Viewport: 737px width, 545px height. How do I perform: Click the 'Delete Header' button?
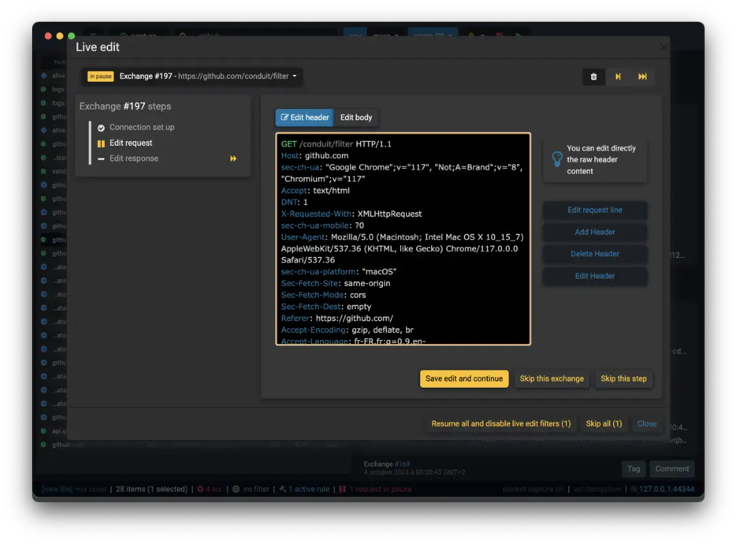coord(595,254)
